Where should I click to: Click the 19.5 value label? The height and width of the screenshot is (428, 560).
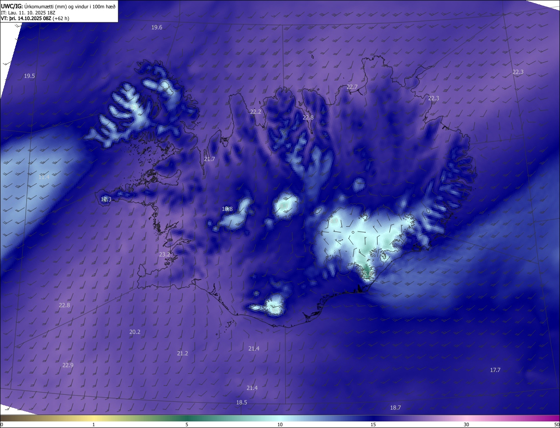pos(29,76)
